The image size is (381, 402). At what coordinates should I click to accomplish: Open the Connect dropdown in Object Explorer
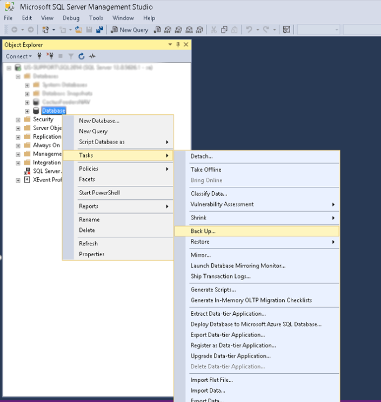pyautogui.click(x=19, y=56)
